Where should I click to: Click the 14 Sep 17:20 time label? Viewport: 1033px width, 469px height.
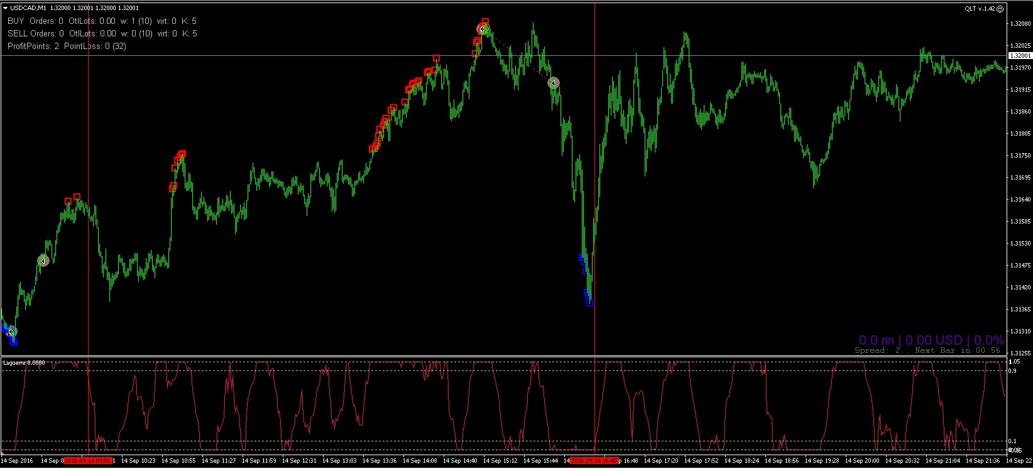coord(661,461)
